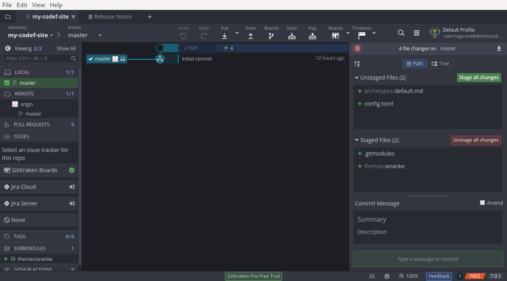Open Jira Cloud sign-in arrow

[x=72, y=187]
